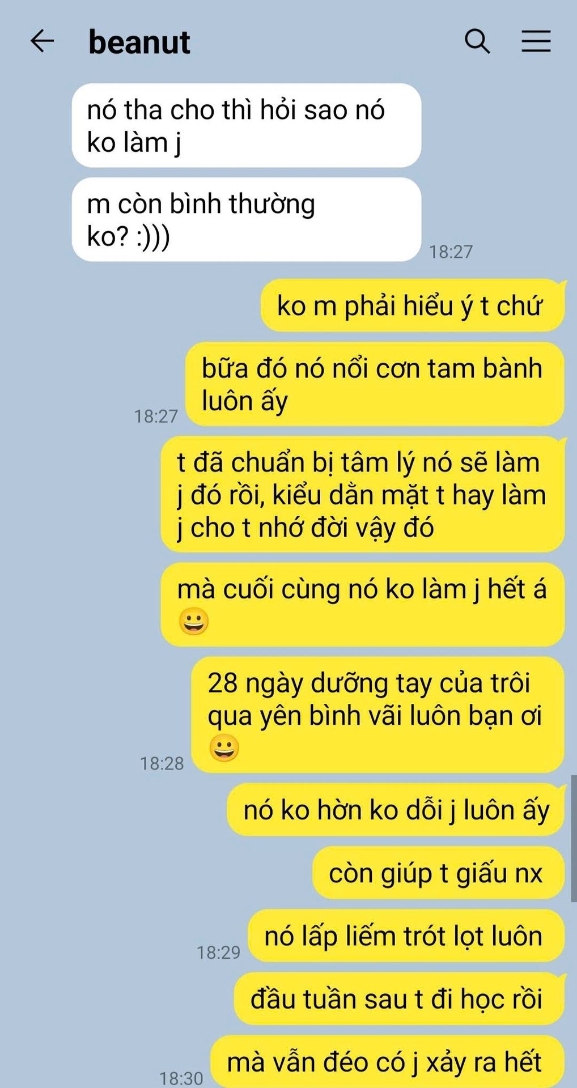Tap message '28 ngày dưỡng tay của trôi'
The width and height of the screenshot is (577, 1088).
pos(378,715)
